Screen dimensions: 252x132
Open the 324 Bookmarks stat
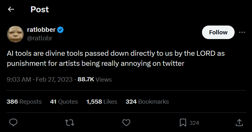(147, 101)
